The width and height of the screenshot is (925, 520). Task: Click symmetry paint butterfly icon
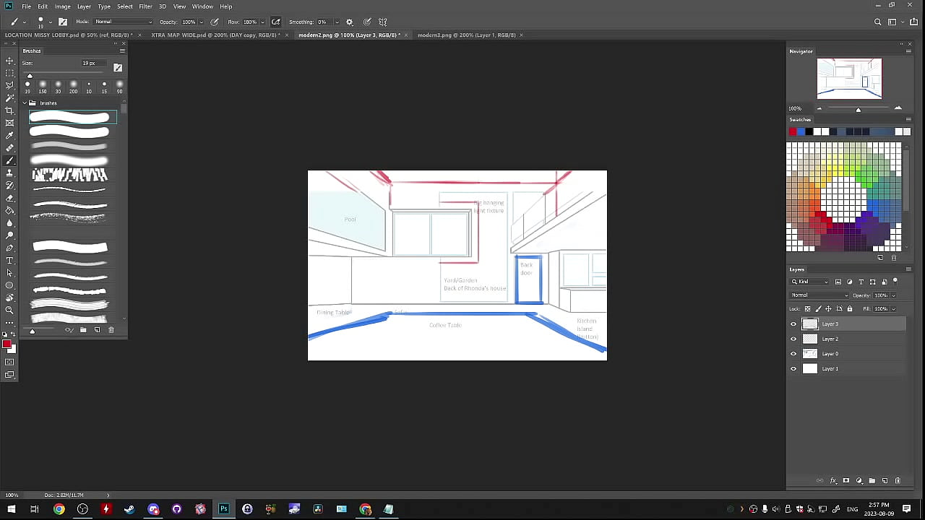point(383,22)
